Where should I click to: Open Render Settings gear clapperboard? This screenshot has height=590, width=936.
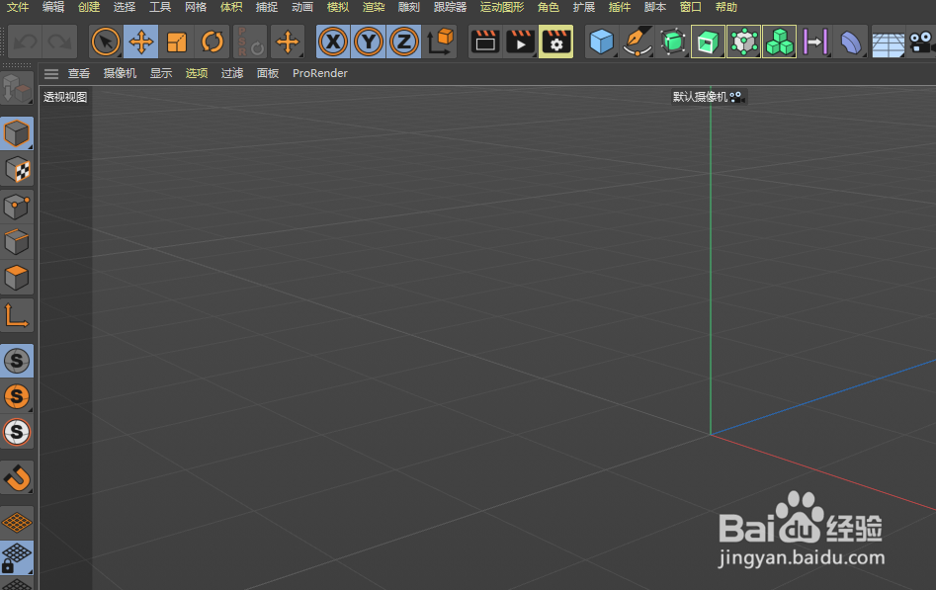click(x=555, y=42)
